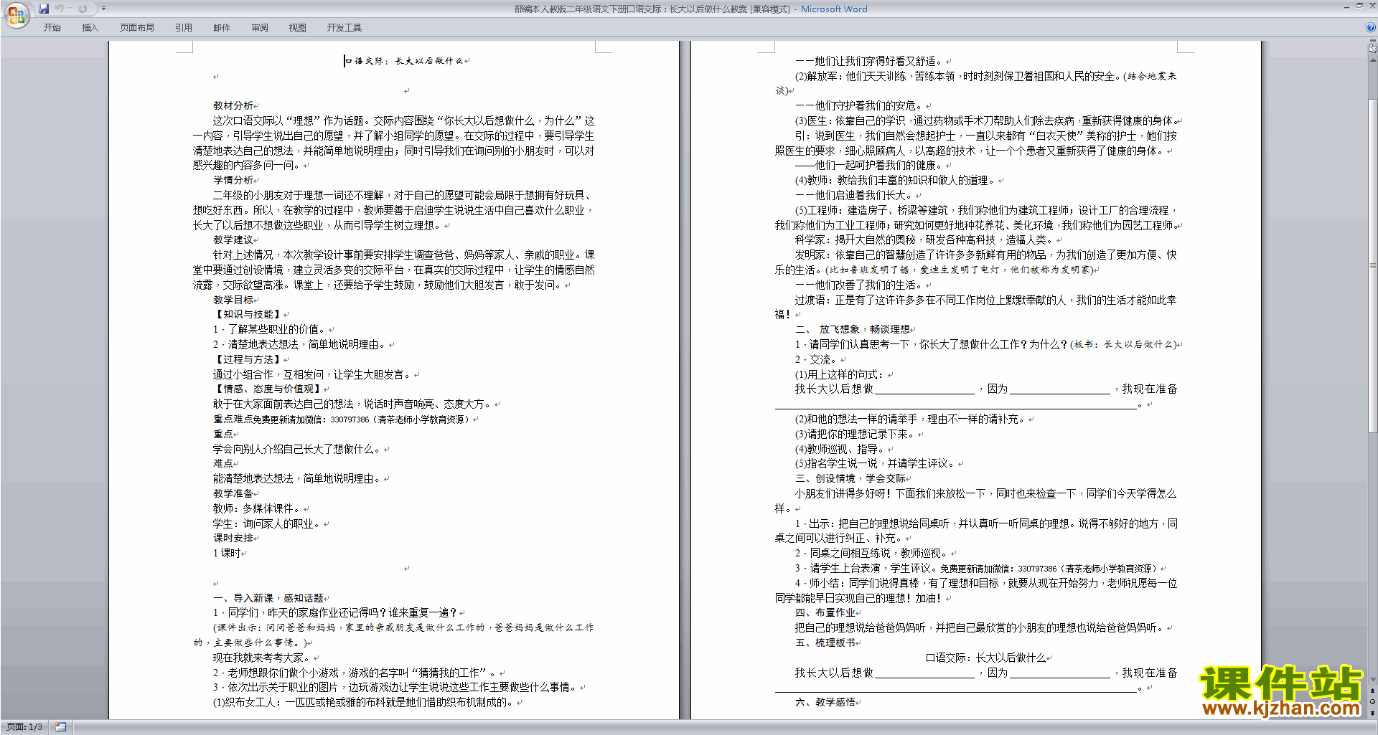
Task: Open the 视图 ribbon tab
Action: [298, 28]
